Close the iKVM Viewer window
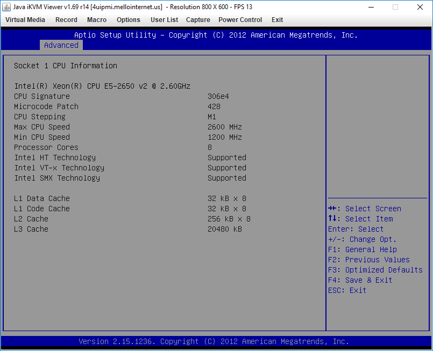Viewport: 433px width, 351px height. (x=420, y=7)
